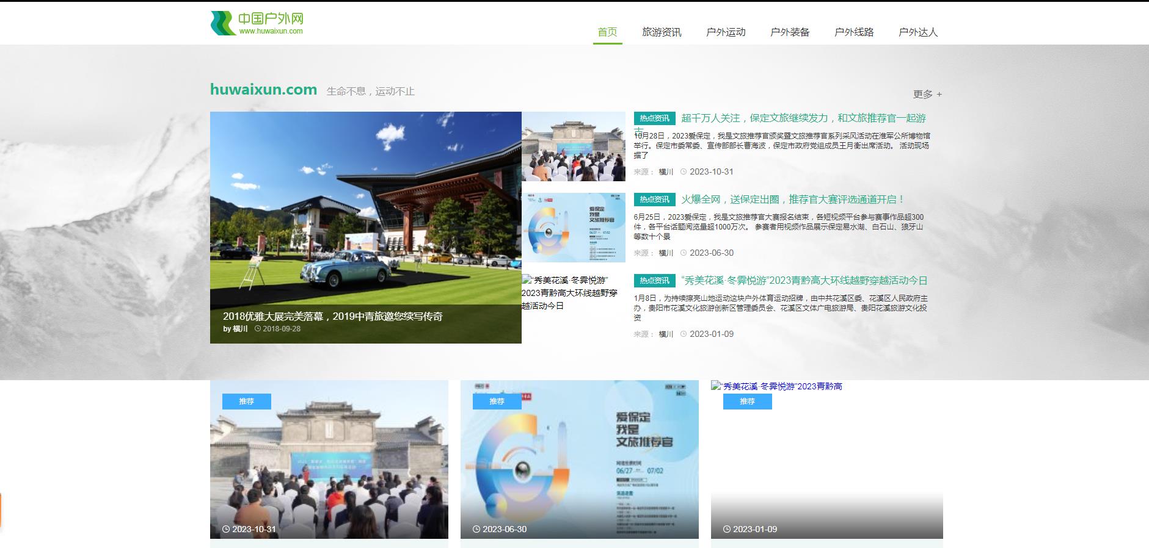Screen dimensions: 1149x548
Task: Click source 横川 beside date 2023-10-31
Action: coord(666,172)
